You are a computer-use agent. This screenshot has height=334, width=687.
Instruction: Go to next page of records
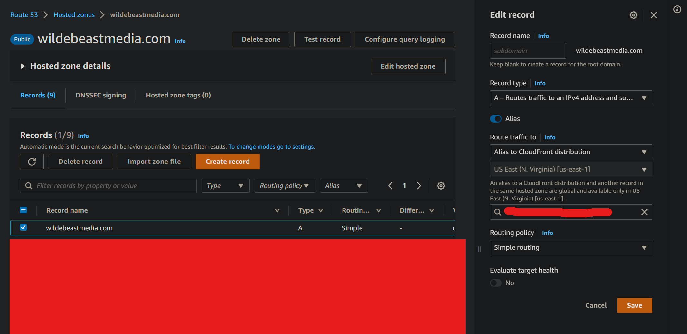(x=419, y=186)
